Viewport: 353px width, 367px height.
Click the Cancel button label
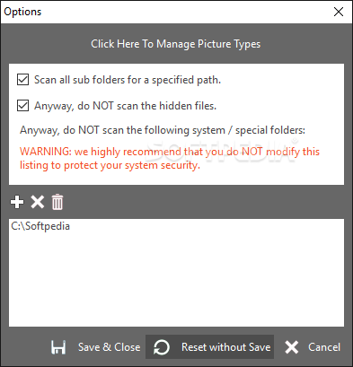(x=324, y=347)
